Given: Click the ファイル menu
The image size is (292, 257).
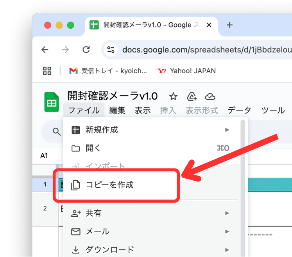Looking at the screenshot, I should point(84,110).
